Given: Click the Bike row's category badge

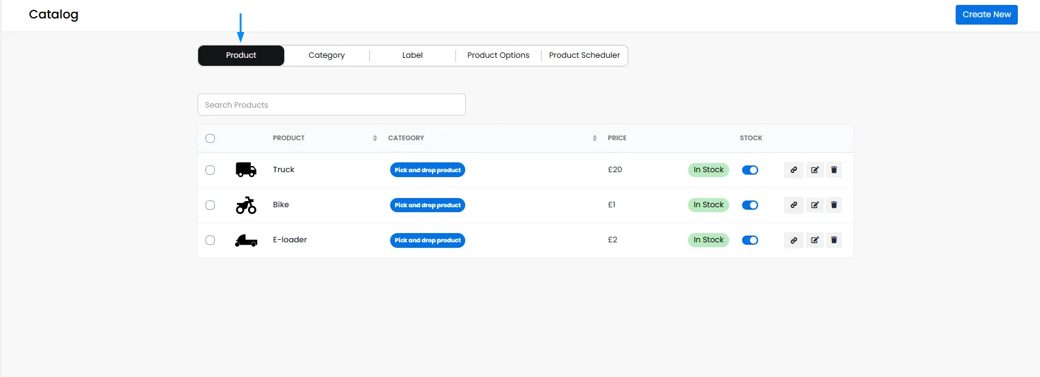Looking at the screenshot, I should point(428,205).
